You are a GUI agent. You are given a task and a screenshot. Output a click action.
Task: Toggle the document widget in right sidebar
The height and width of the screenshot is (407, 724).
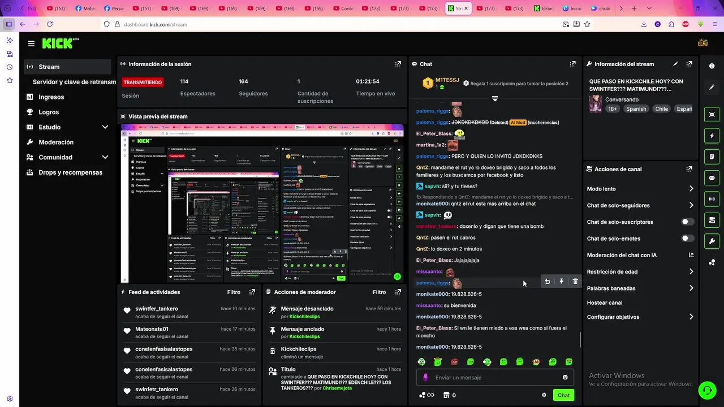pyautogui.click(x=712, y=157)
